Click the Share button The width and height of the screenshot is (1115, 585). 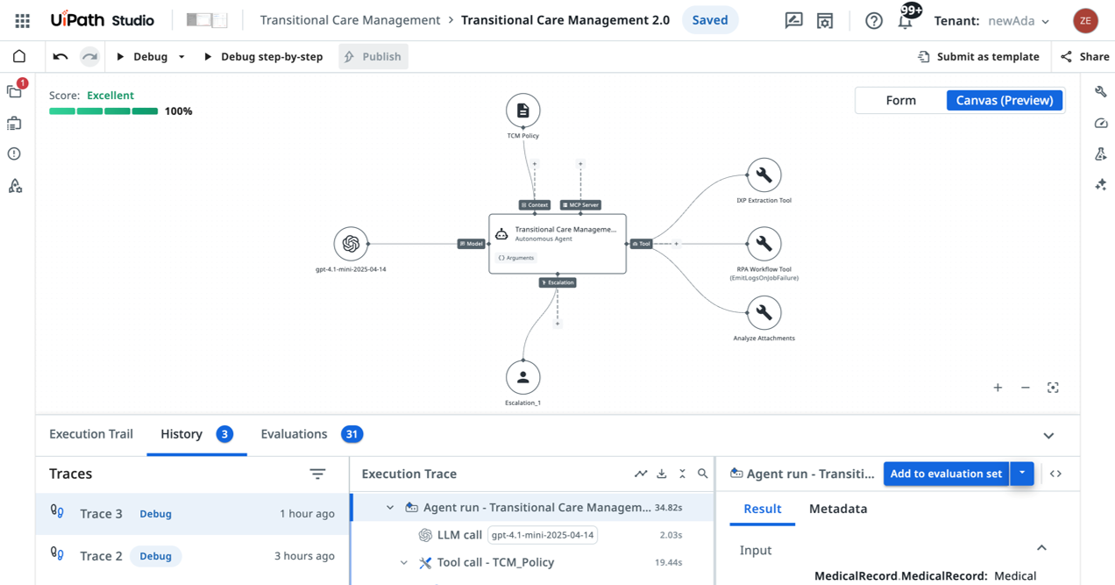click(x=1085, y=56)
